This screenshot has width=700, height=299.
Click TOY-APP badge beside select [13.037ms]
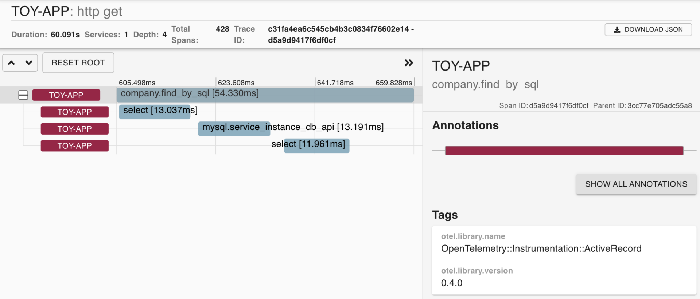pos(74,112)
